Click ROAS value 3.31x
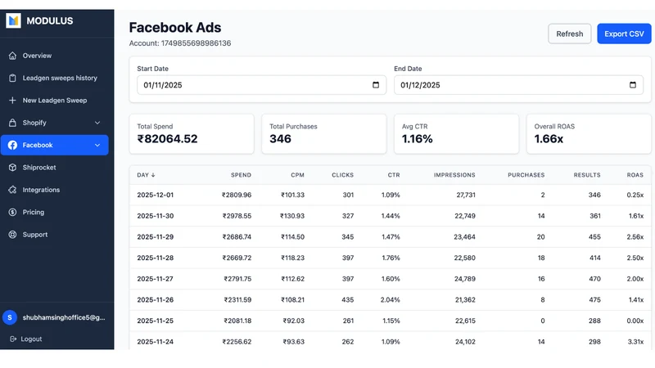 click(x=635, y=342)
